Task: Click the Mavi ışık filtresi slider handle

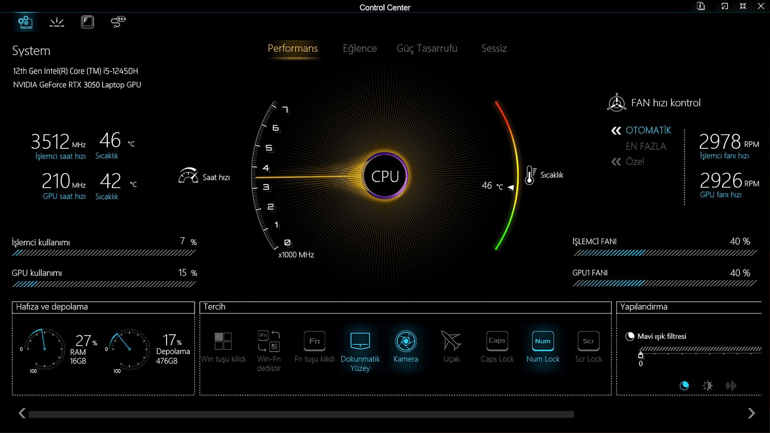Action: point(640,355)
